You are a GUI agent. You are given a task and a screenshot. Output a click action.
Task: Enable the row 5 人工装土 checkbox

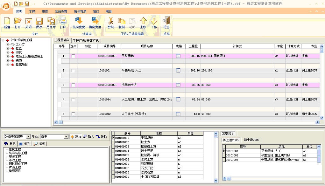coord(74,114)
